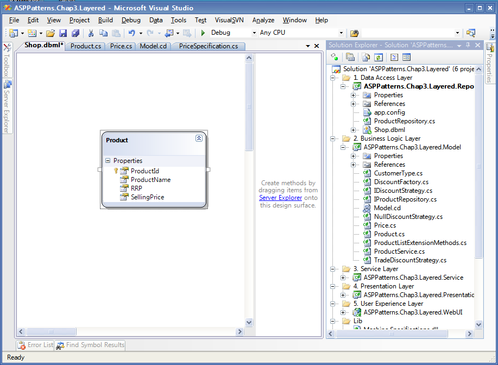The image size is (498, 365).
Task: Open the Build menu
Action: pyautogui.click(x=105, y=20)
